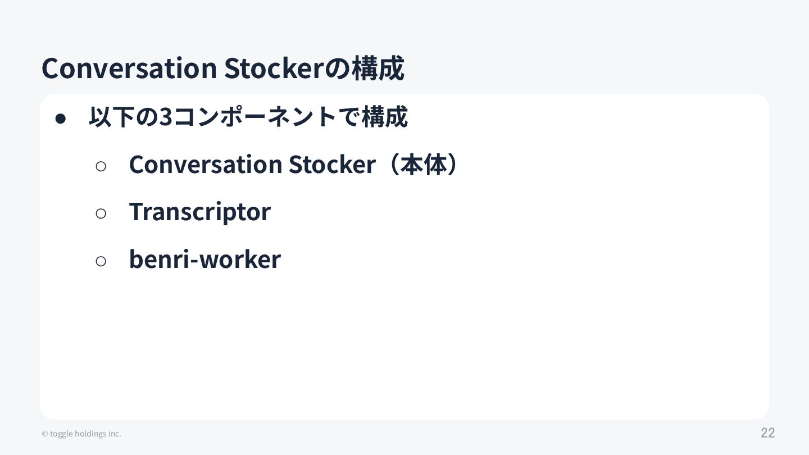Click hollow bullet beside benri-worker
The image size is (809, 455).
(x=101, y=261)
